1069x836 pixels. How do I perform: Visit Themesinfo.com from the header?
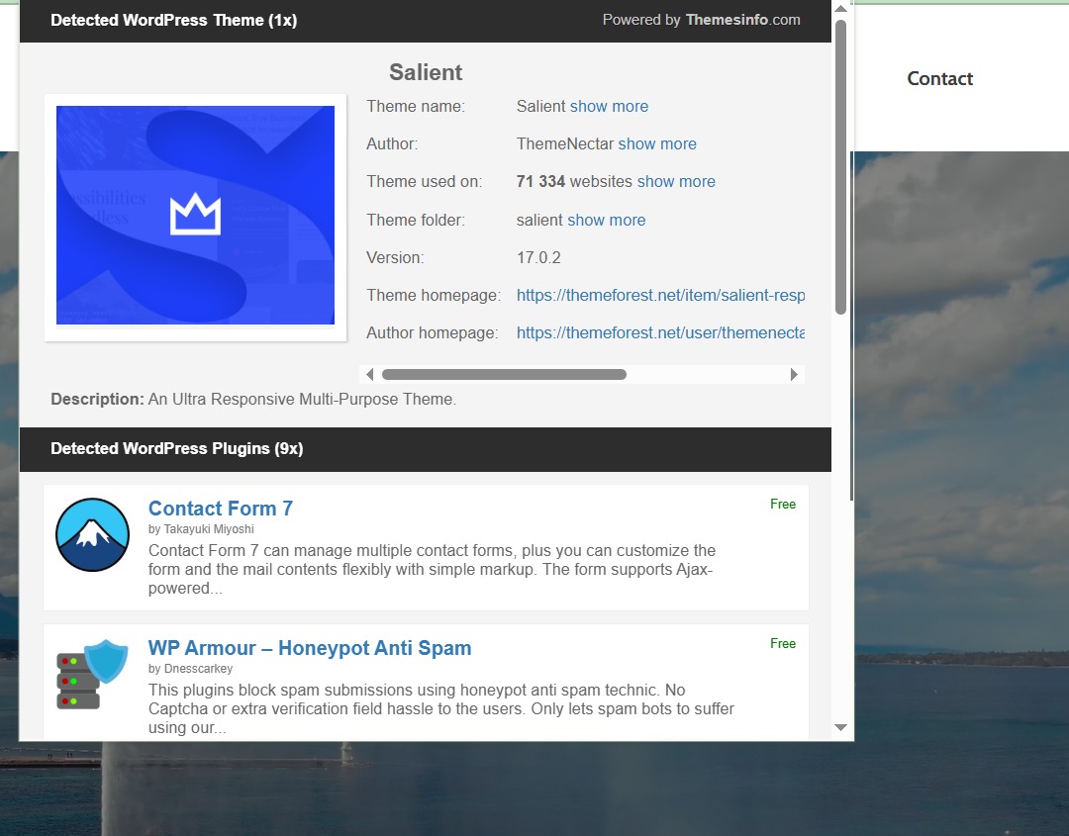pyautogui.click(x=742, y=20)
